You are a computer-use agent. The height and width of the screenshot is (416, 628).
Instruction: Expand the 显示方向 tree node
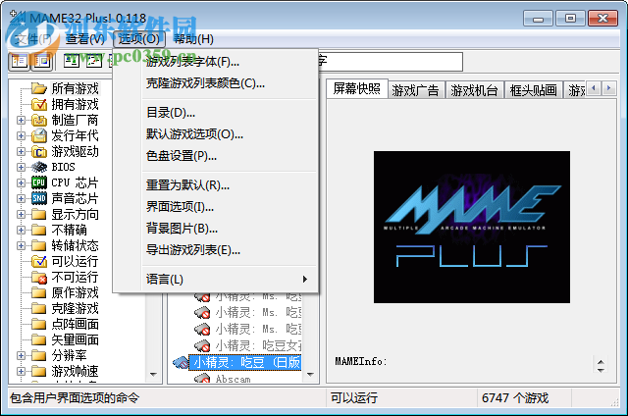[21, 214]
